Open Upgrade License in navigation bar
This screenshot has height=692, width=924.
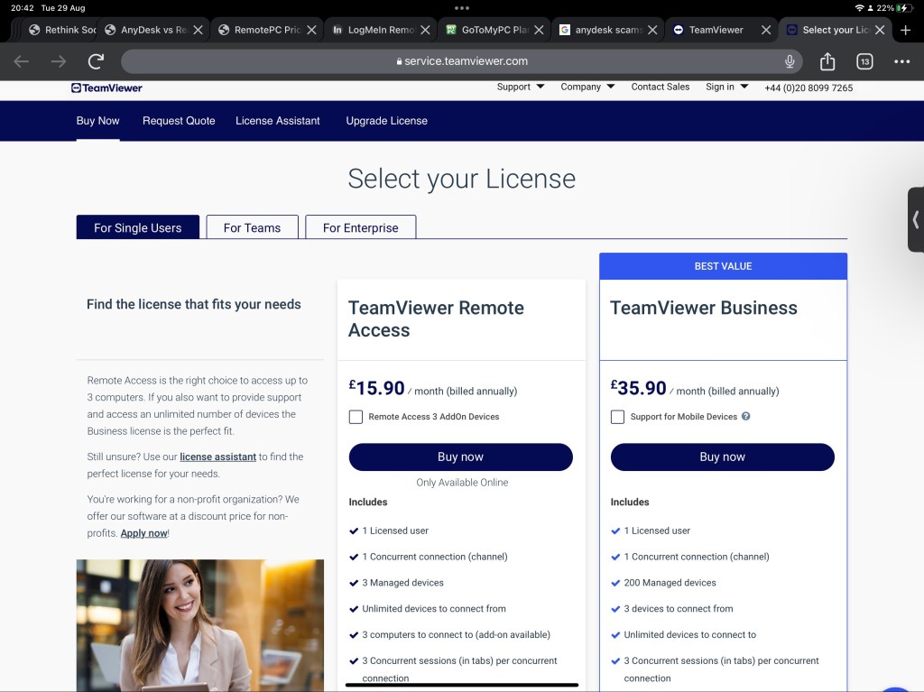[x=386, y=121]
